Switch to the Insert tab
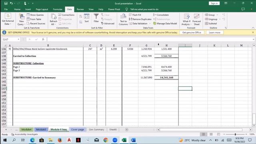256x144 pixels. coord(28,9)
